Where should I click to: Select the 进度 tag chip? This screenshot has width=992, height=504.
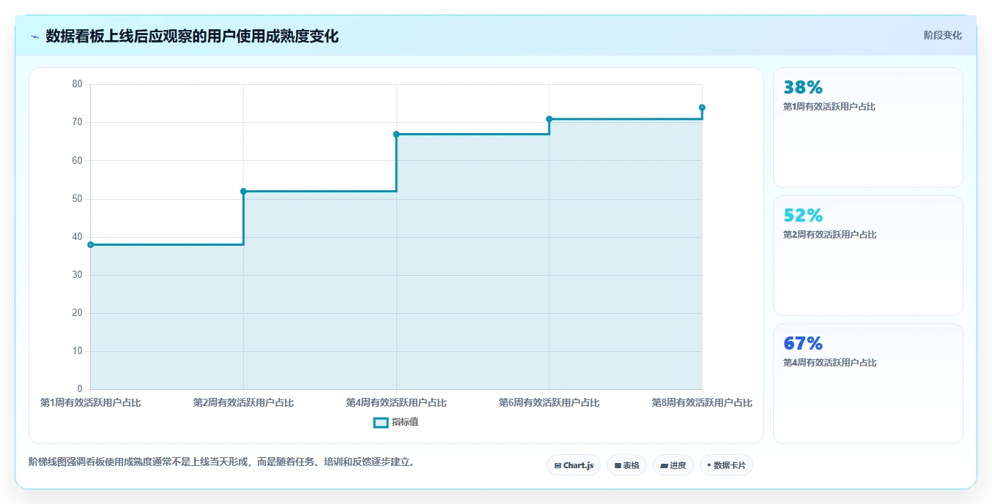673,465
